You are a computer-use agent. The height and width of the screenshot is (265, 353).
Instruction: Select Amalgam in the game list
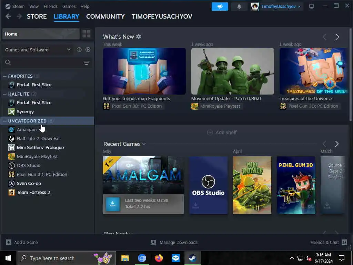pos(27,130)
